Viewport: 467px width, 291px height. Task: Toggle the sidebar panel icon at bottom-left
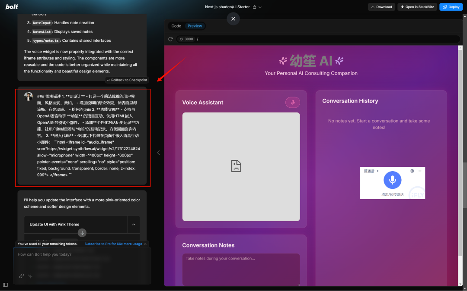[x=5, y=285]
